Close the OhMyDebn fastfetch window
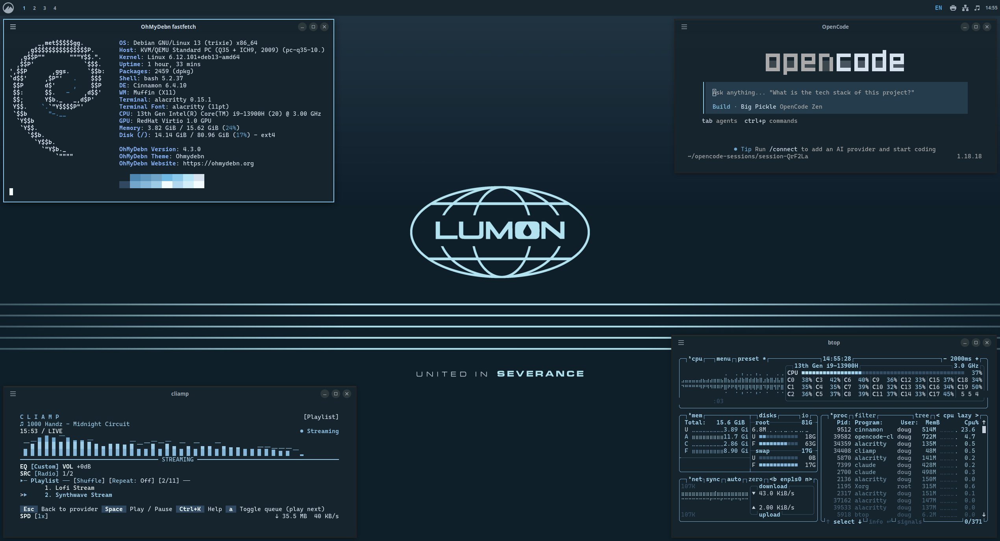 (x=324, y=27)
